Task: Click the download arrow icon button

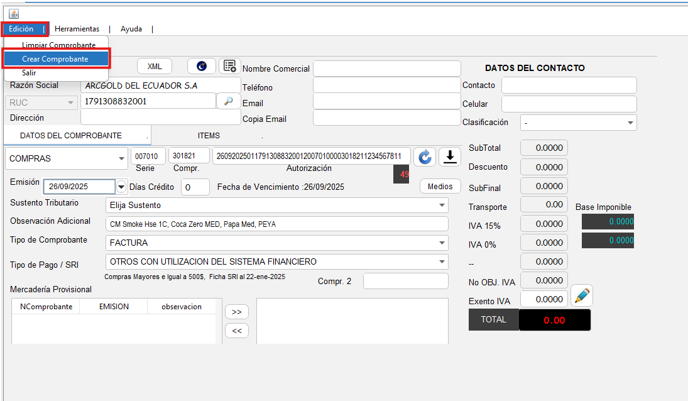Action: (449, 157)
